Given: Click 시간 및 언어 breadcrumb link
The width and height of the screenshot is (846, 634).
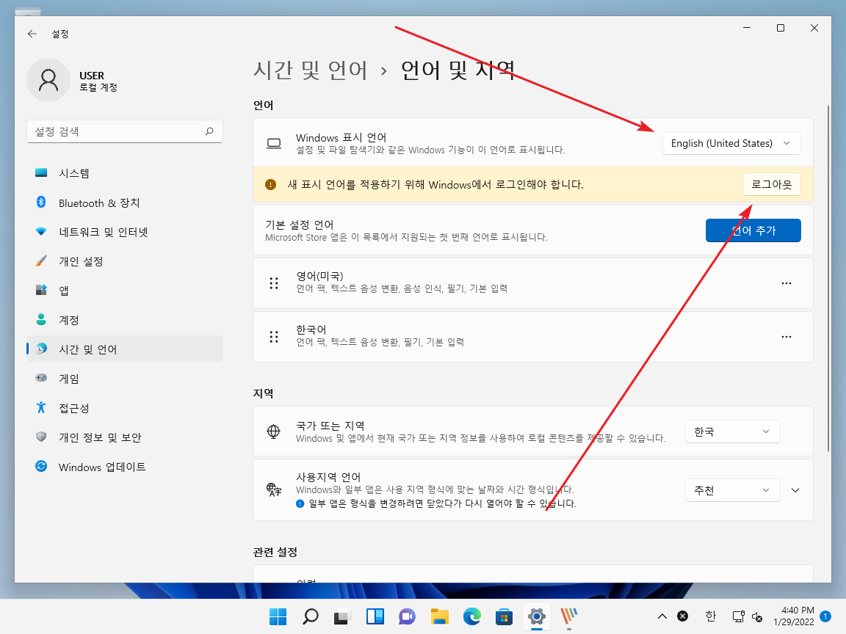Looking at the screenshot, I should coord(310,70).
